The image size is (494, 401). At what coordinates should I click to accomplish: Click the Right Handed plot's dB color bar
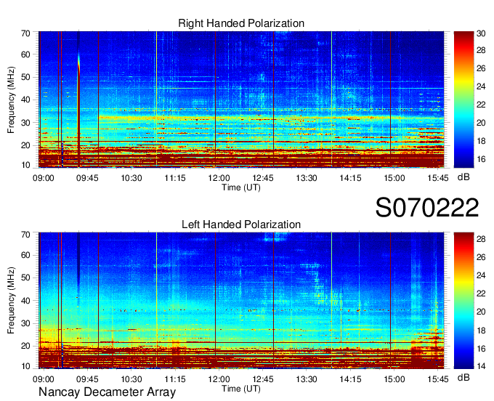pyautogui.click(x=463, y=100)
